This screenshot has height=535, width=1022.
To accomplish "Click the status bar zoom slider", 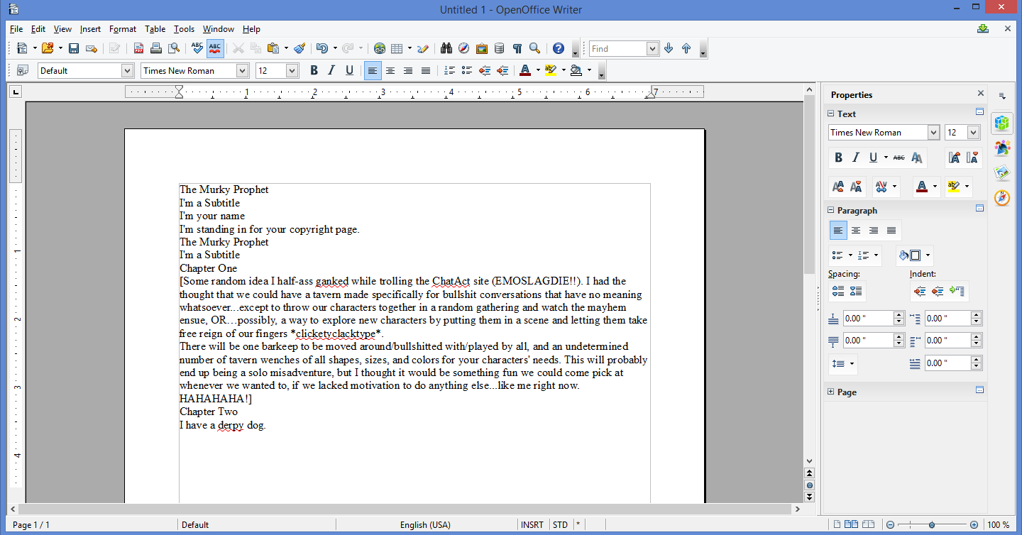I will (x=933, y=525).
